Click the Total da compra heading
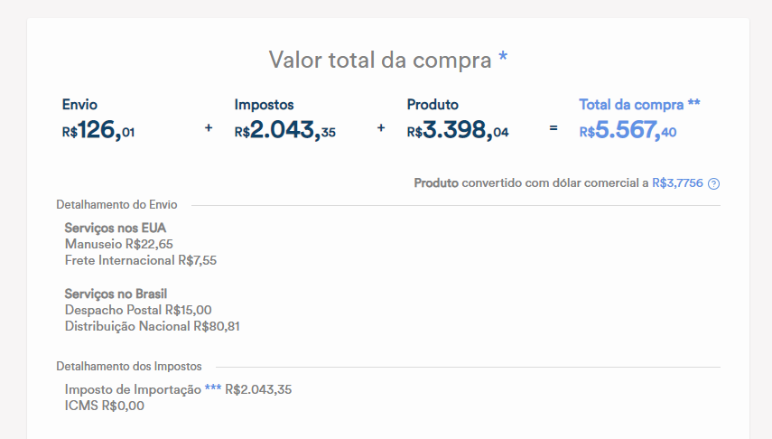The height and width of the screenshot is (439, 772). [638, 105]
